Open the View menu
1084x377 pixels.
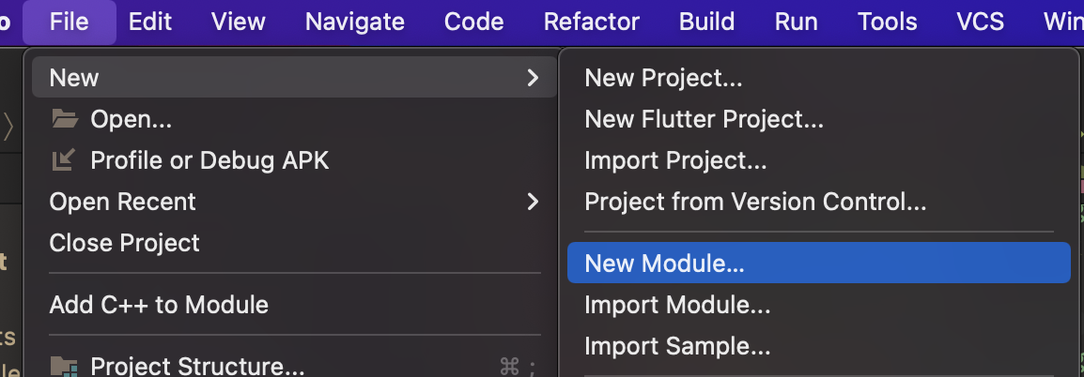[x=239, y=23]
